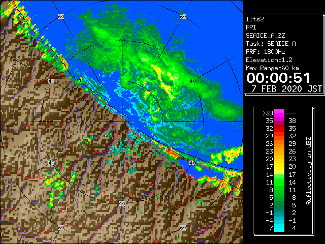The width and height of the screenshot is (325, 244).
Task: Click the 00:00:51 timestamp readout
Action: click(278, 78)
